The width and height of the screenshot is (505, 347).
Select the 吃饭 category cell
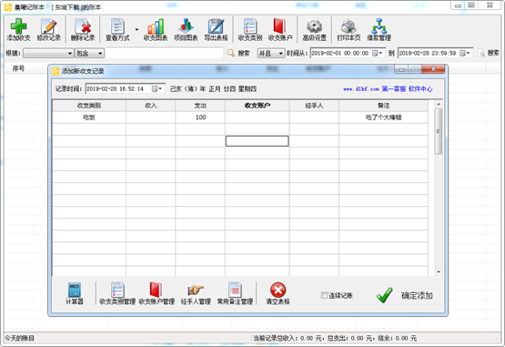89,117
